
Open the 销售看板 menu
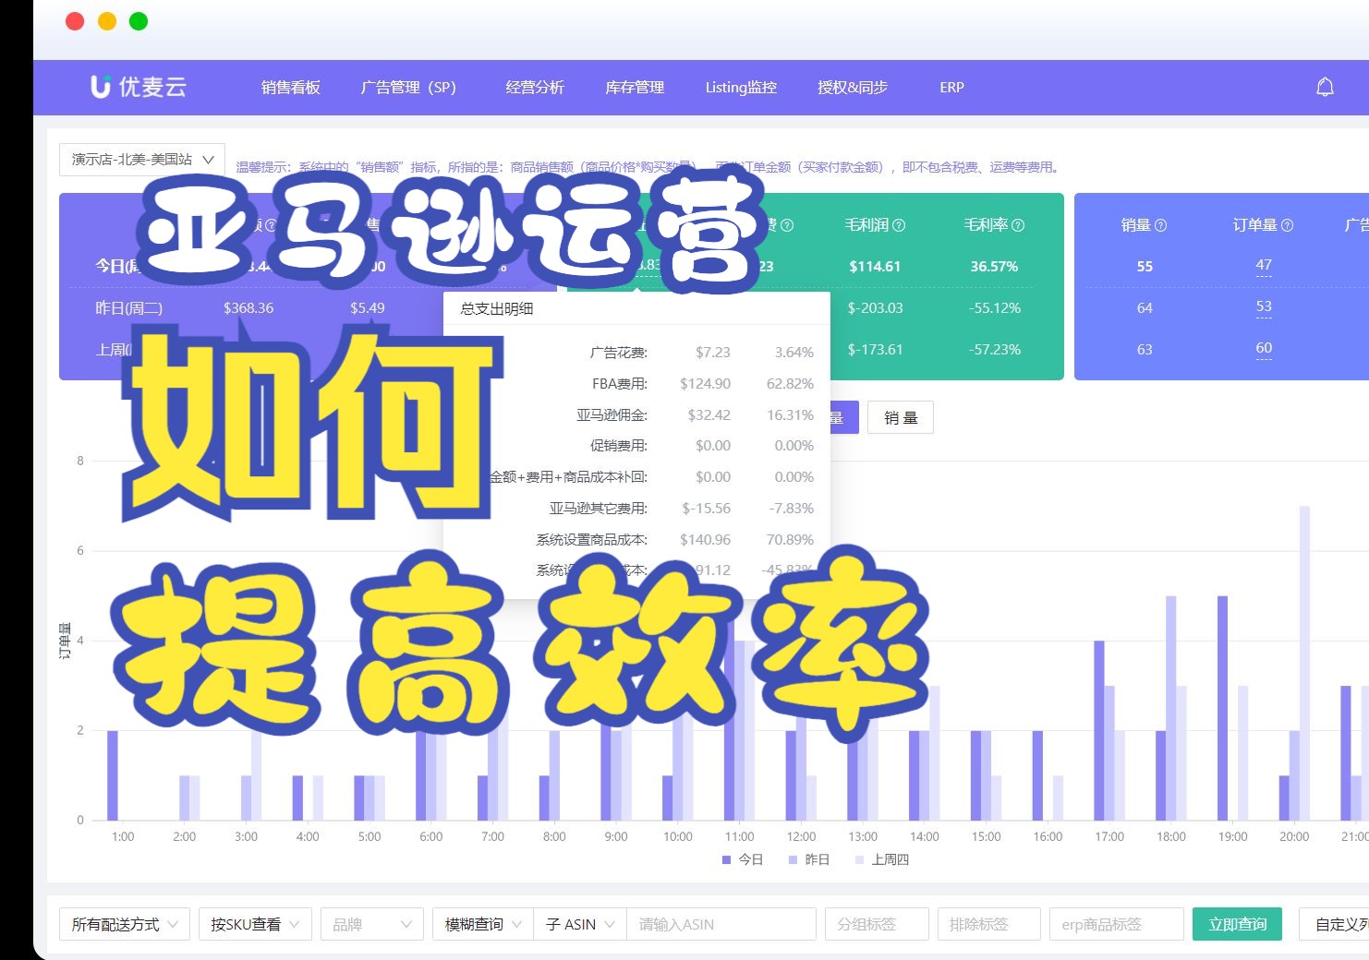(x=291, y=88)
